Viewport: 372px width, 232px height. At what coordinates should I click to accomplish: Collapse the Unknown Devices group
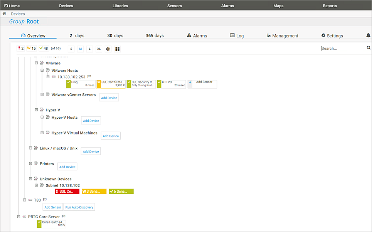[x=30, y=179]
